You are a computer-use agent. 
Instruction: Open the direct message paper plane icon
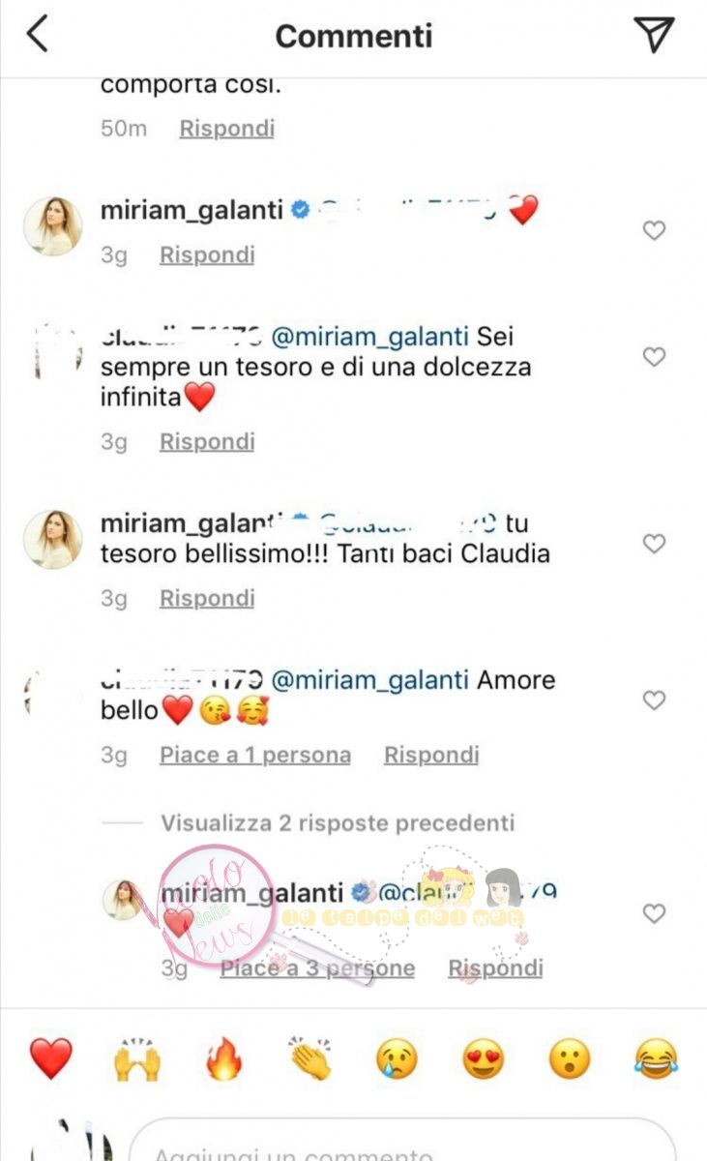click(654, 34)
